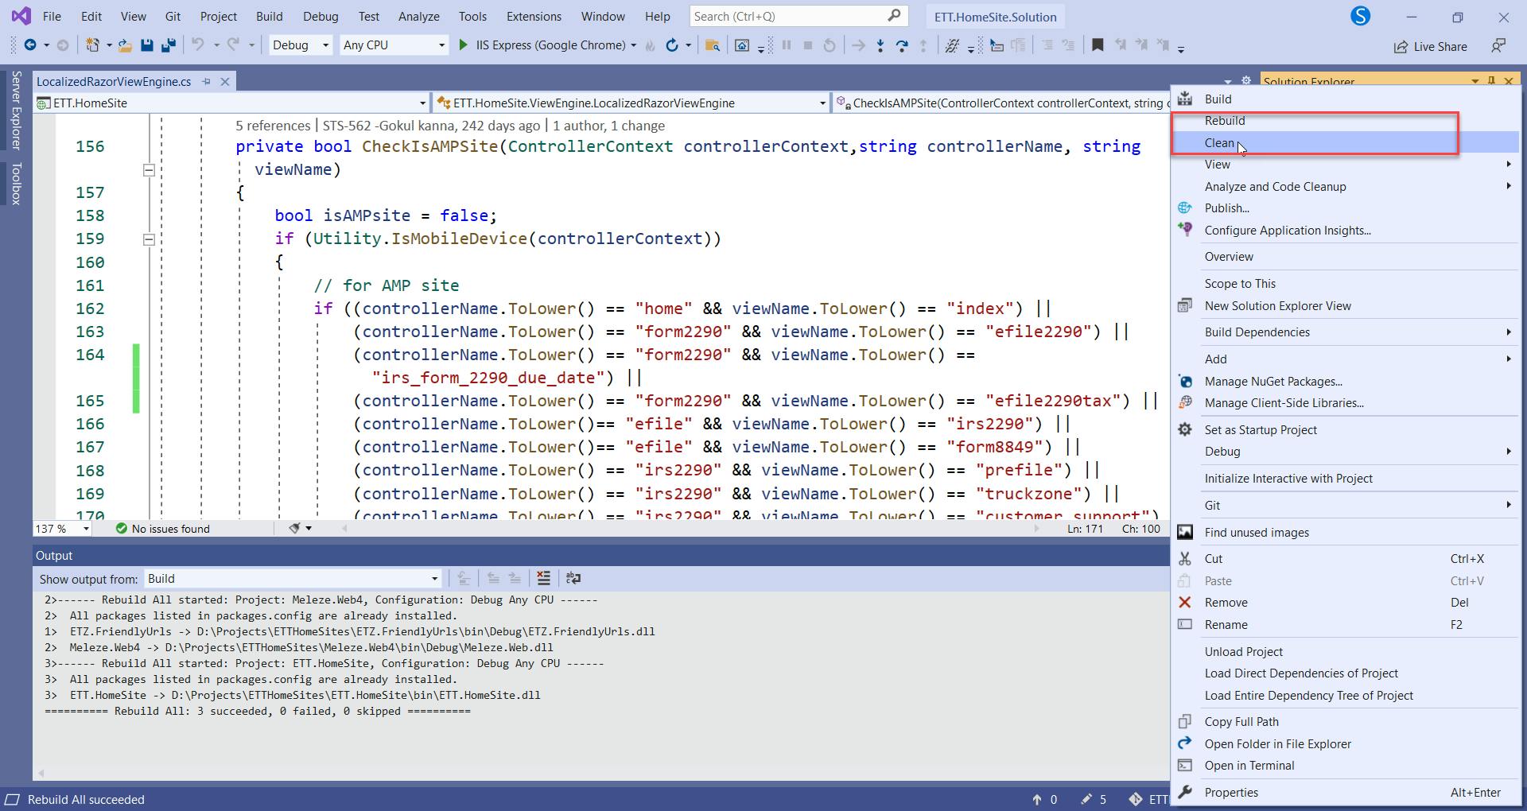Viewport: 1527px width, 811px height.
Task: Open Show output from Build dropdown
Action: (x=292, y=579)
